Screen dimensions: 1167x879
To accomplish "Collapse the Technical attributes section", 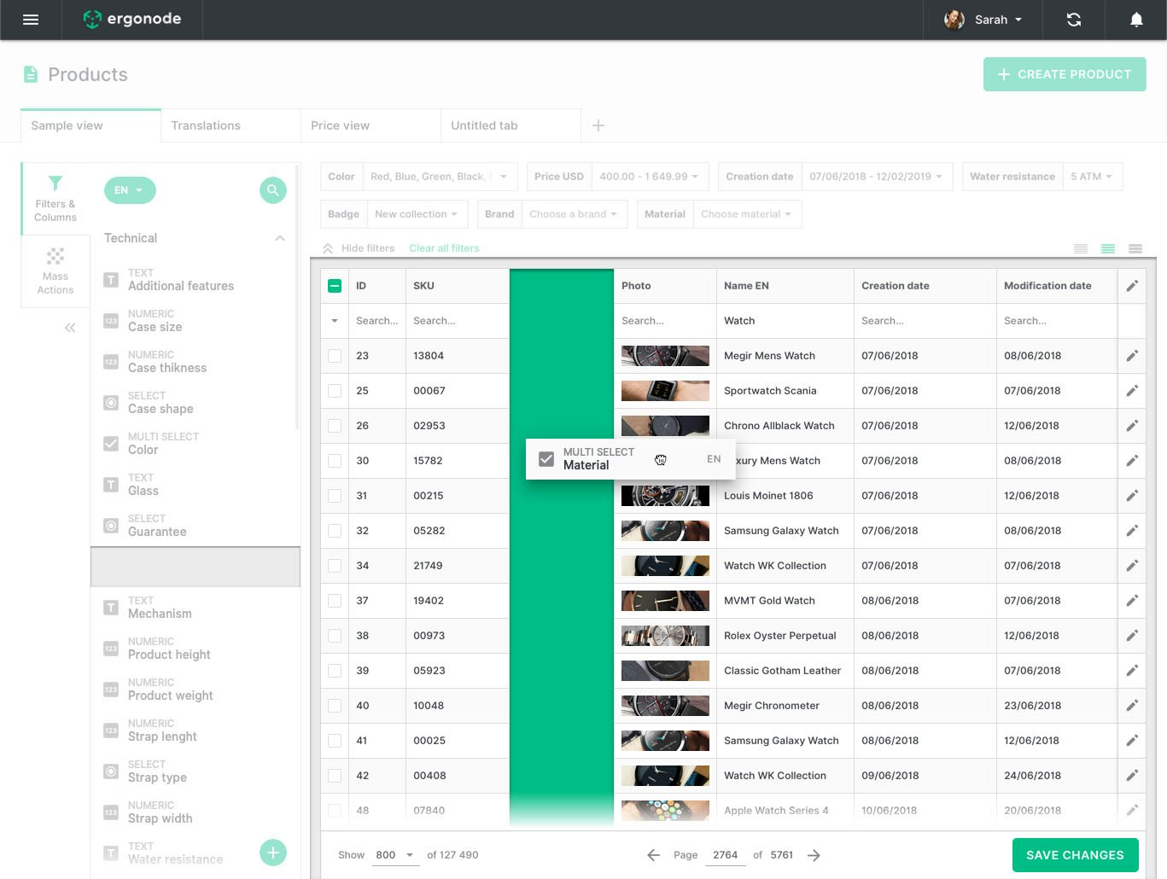I will tap(280, 238).
